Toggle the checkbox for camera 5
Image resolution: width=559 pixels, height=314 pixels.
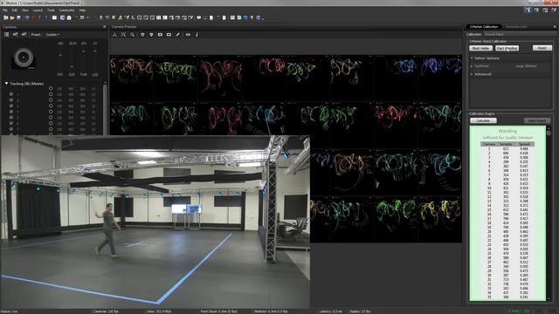coord(11,117)
